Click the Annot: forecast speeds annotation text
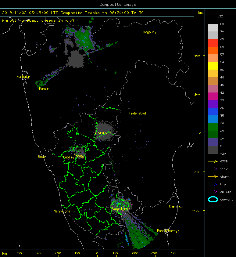The width and height of the screenshot is (236, 257). [40, 20]
